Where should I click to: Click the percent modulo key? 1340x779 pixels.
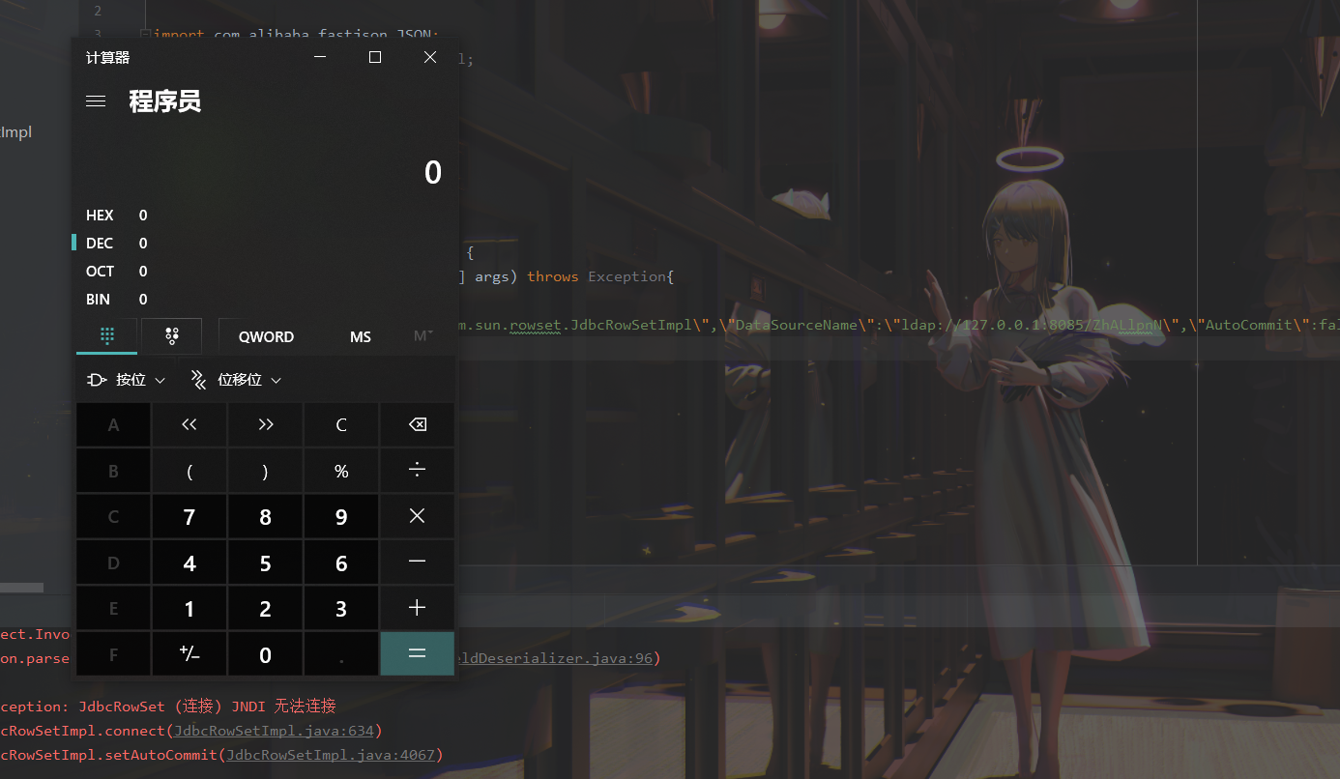pyautogui.click(x=341, y=471)
